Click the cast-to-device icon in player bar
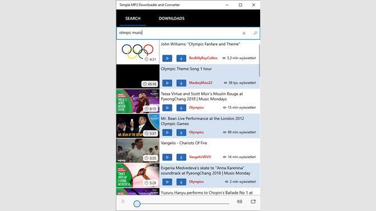376x211 pixels. pyautogui.click(x=253, y=202)
